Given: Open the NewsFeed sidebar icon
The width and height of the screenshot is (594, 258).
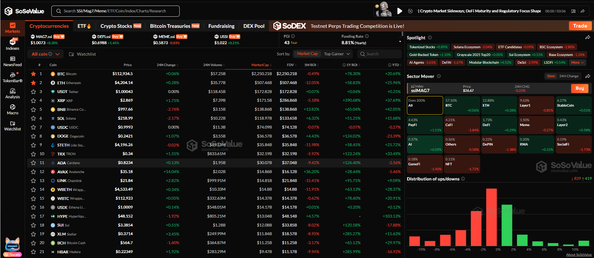Looking at the screenshot, I should (x=12, y=61).
